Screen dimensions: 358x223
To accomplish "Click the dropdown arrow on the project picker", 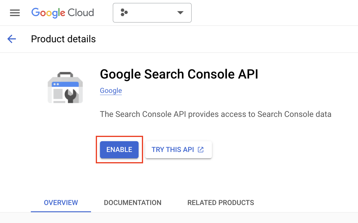I will (180, 13).
